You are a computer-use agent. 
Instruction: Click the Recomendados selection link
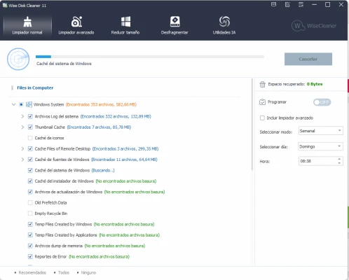click(32, 272)
